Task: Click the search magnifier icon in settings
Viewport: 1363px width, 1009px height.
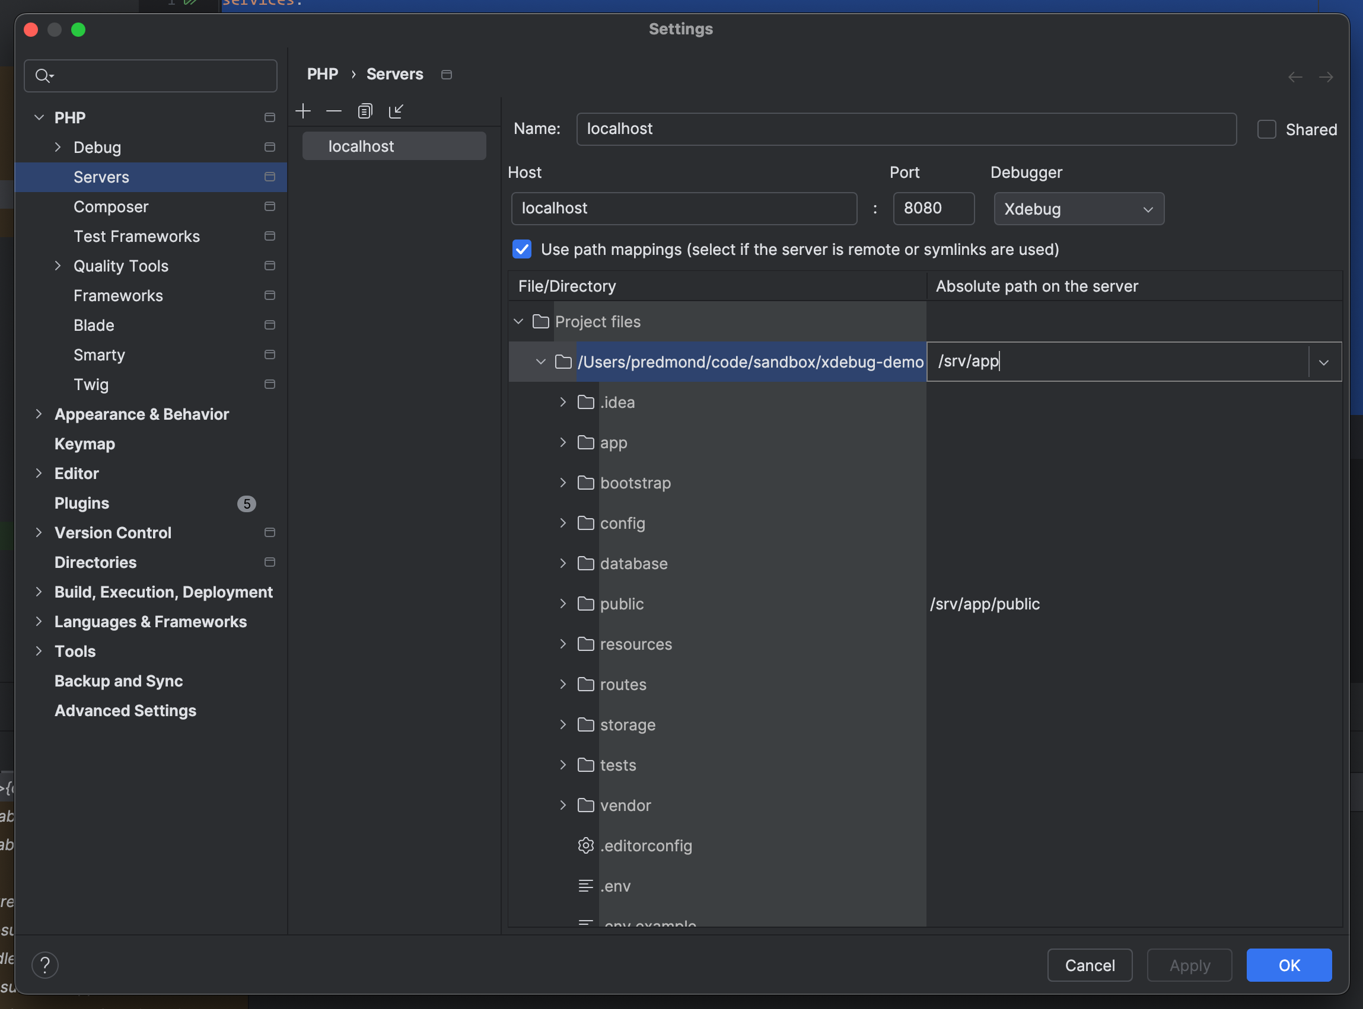Action: tap(43, 76)
